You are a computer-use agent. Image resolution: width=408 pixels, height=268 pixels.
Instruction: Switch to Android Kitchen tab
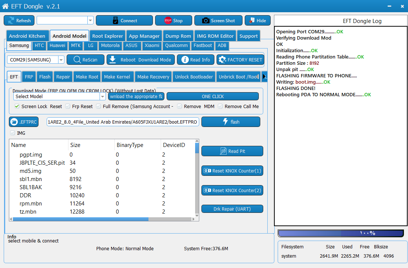click(27, 36)
